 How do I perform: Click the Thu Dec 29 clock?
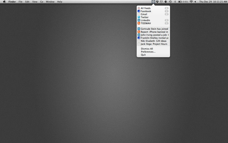point(213,2)
